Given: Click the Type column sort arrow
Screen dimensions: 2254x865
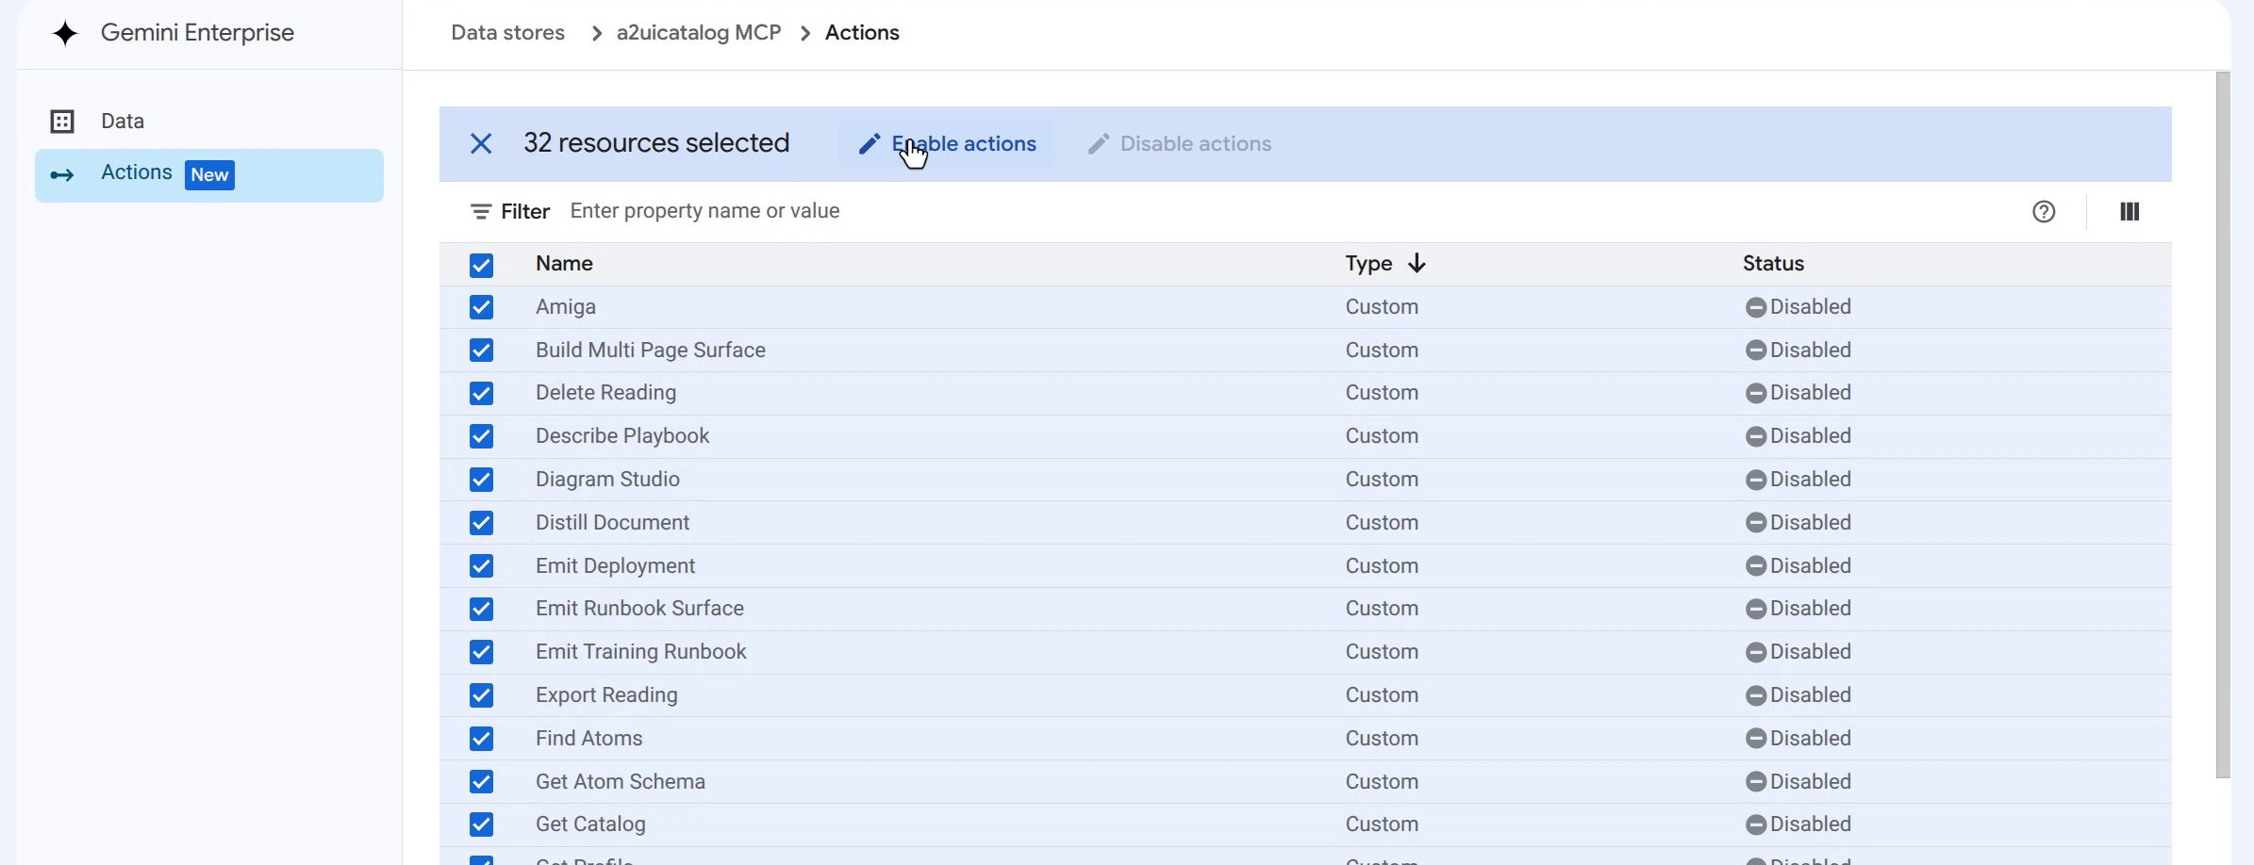Looking at the screenshot, I should click(1417, 264).
